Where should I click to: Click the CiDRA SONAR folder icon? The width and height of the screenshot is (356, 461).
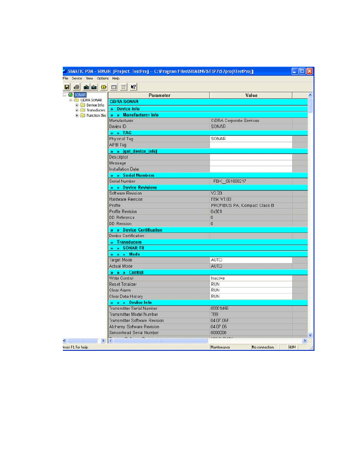tap(76, 100)
